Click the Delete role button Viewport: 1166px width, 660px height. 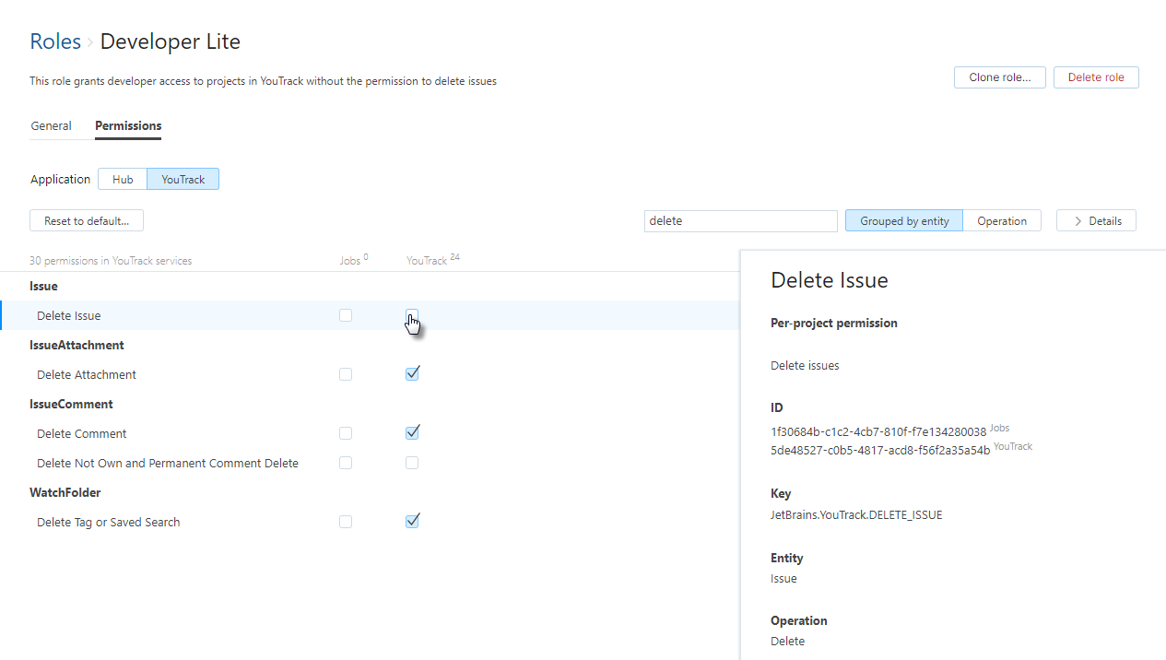[1096, 77]
